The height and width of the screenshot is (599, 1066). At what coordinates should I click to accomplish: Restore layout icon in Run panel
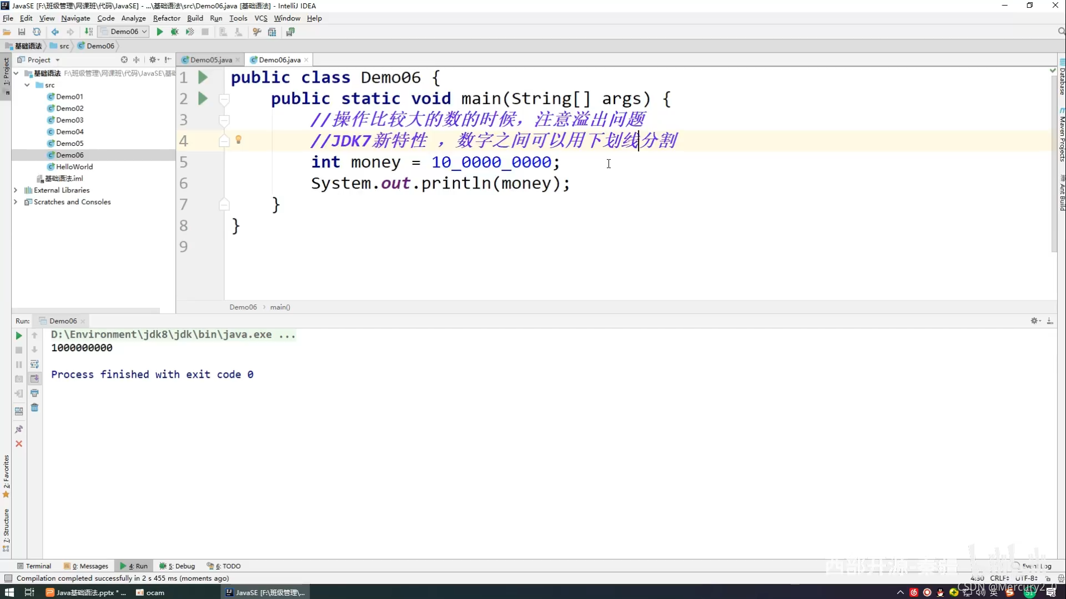(19, 412)
